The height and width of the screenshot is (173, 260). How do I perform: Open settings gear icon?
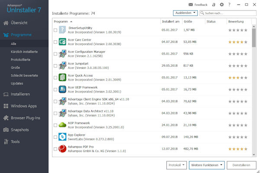click(222, 5)
